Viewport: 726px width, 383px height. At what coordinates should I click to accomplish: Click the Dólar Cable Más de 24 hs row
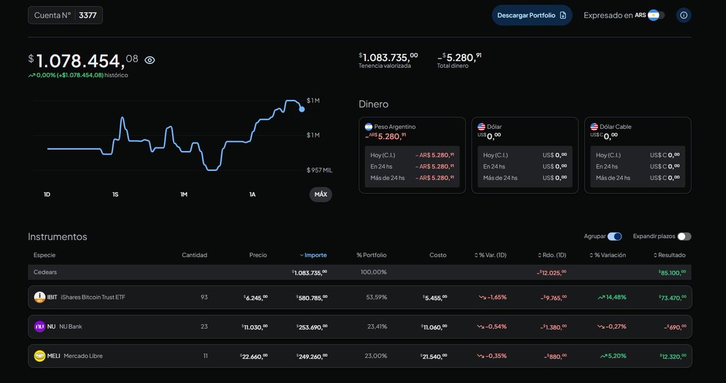[x=638, y=178]
